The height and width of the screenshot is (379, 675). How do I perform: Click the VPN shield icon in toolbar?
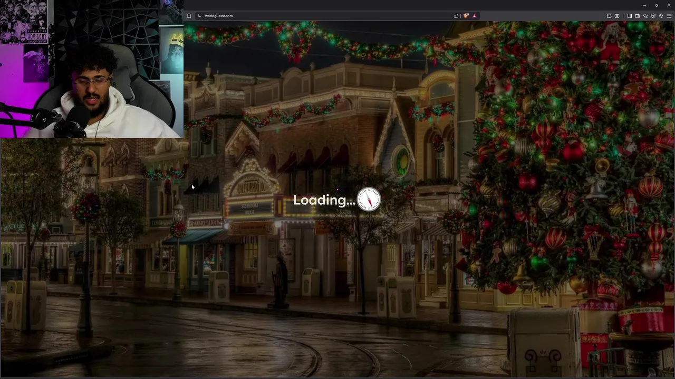[653, 16]
